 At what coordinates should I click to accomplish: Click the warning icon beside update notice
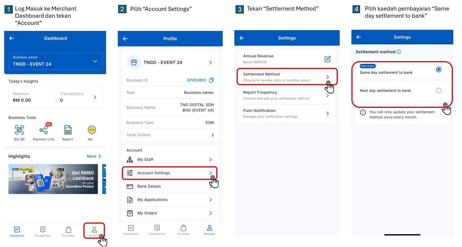(363, 112)
